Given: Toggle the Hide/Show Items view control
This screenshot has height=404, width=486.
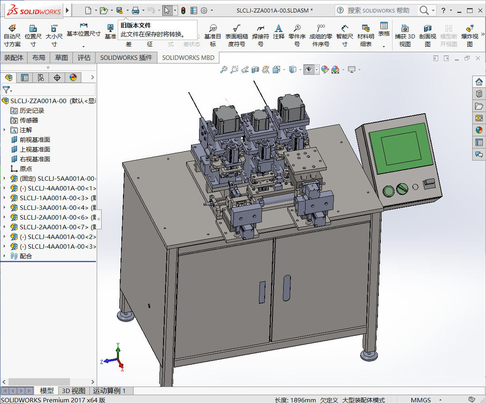Looking at the screenshot, I should pos(309,70).
